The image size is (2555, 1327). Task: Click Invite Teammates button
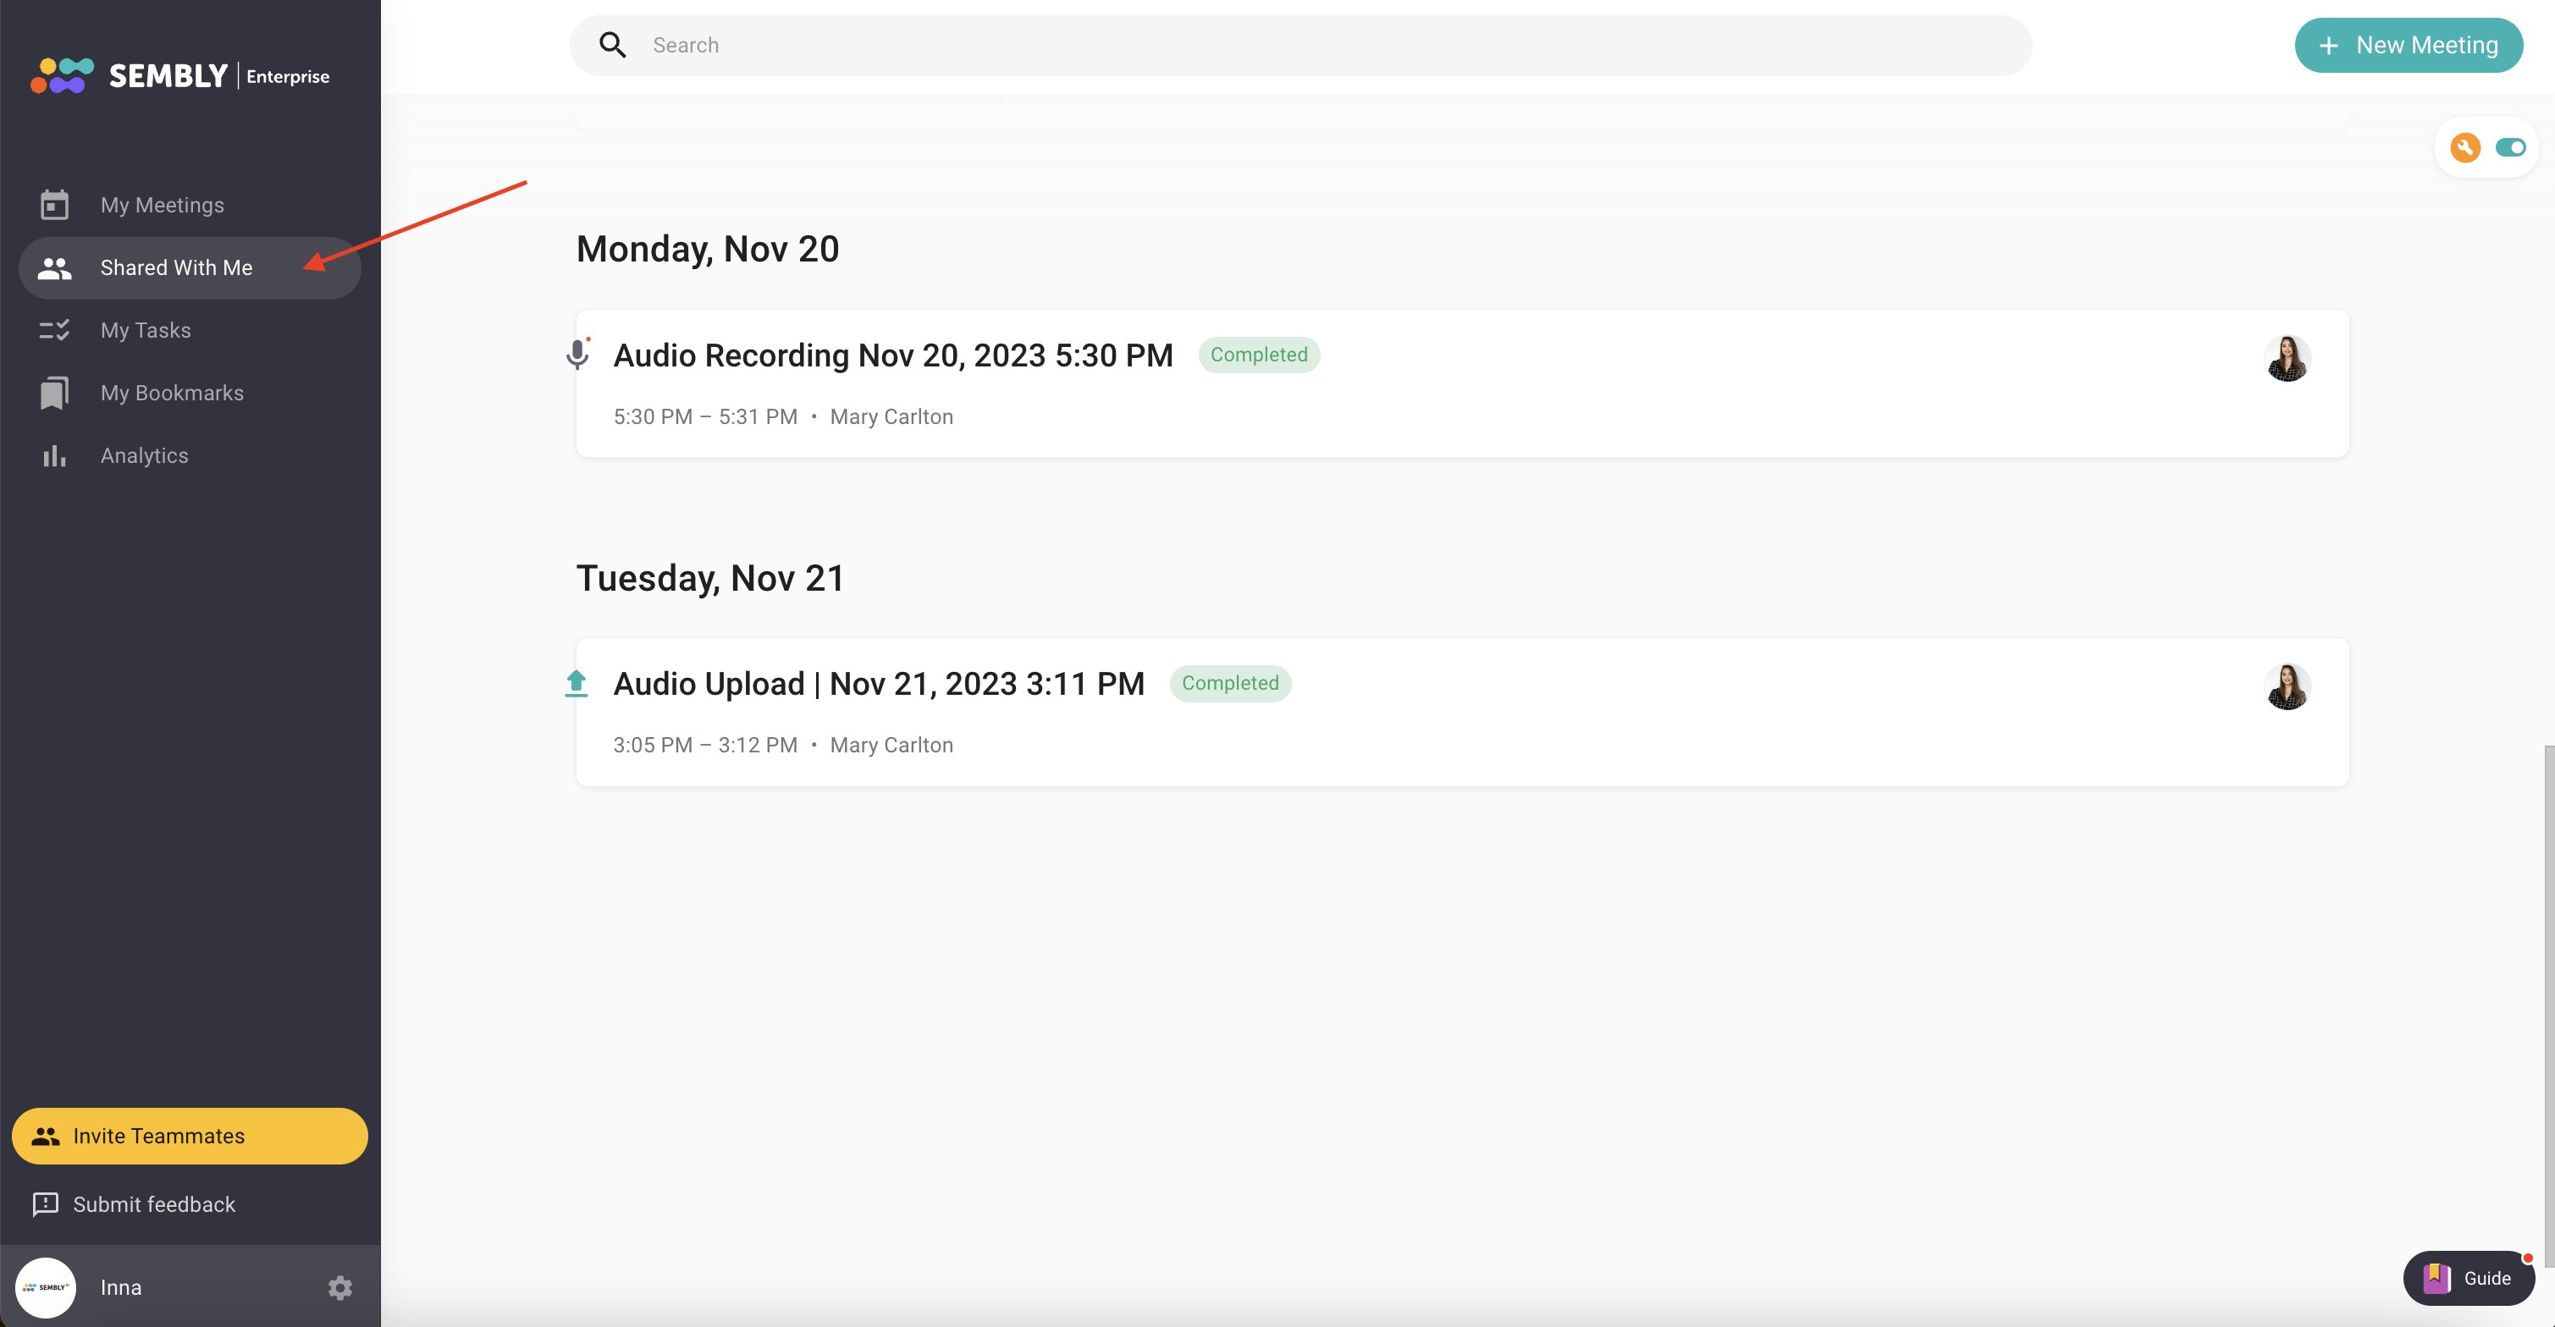[190, 1136]
